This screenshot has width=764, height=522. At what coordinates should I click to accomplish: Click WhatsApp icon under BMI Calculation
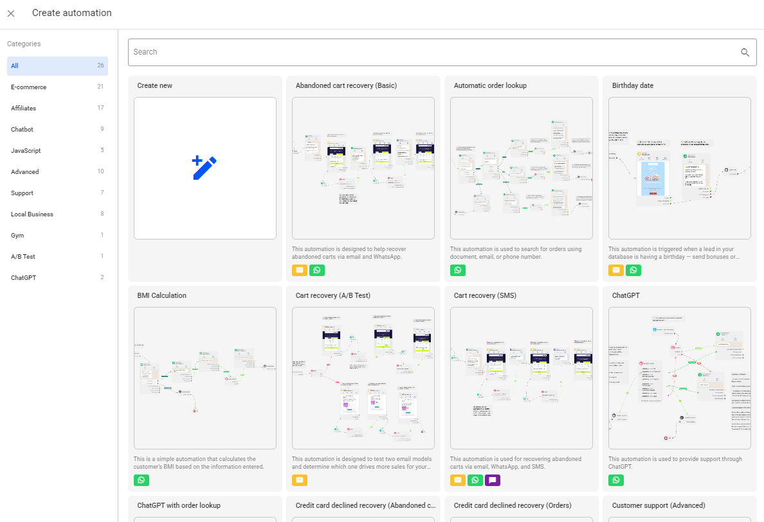click(141, 480)
